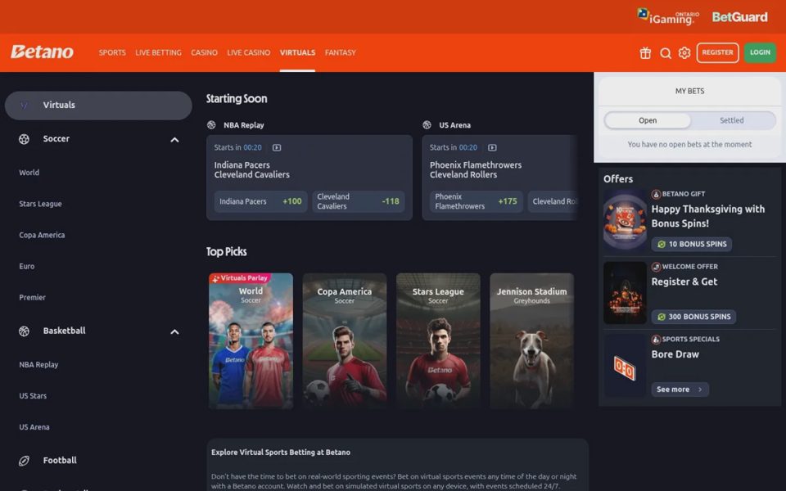Open the Happy Thanksgiving Bonus Spins offer
The width and height of the screenshot is (786, 491).
point(689,220)
